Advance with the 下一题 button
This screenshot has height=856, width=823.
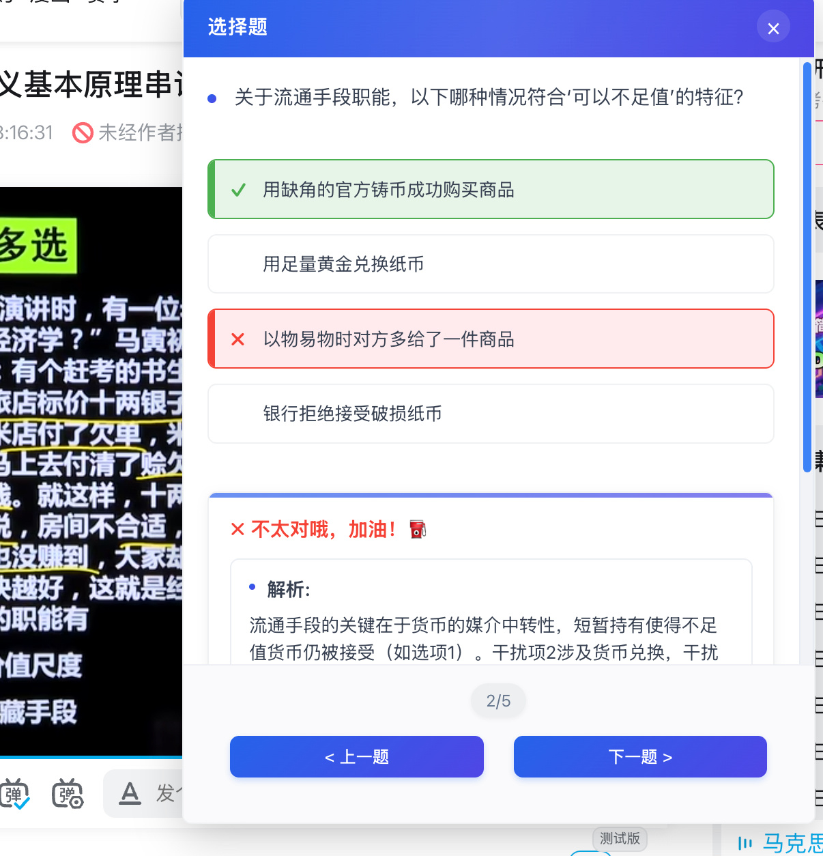(x=639, y=756)
